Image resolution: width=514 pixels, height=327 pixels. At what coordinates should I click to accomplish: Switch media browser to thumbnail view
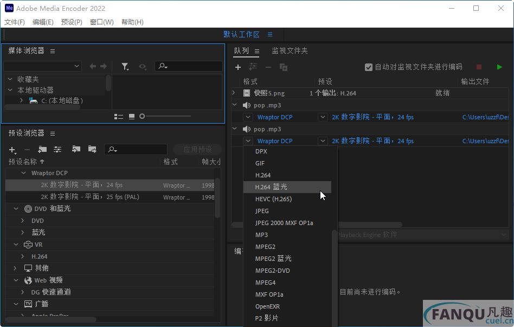[x=132, y=117]
